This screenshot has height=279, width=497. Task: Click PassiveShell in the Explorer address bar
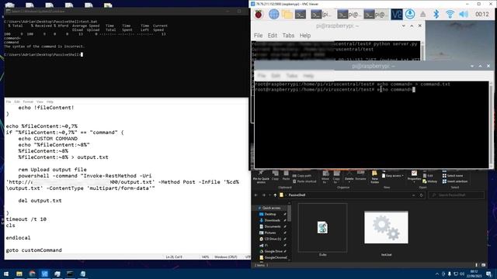[x=297, y=195]
